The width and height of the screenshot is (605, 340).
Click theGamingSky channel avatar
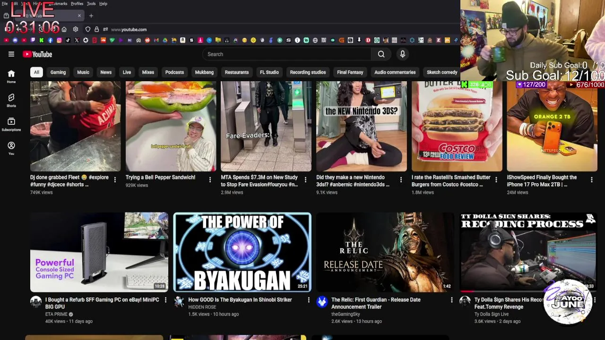coord(322,302)
